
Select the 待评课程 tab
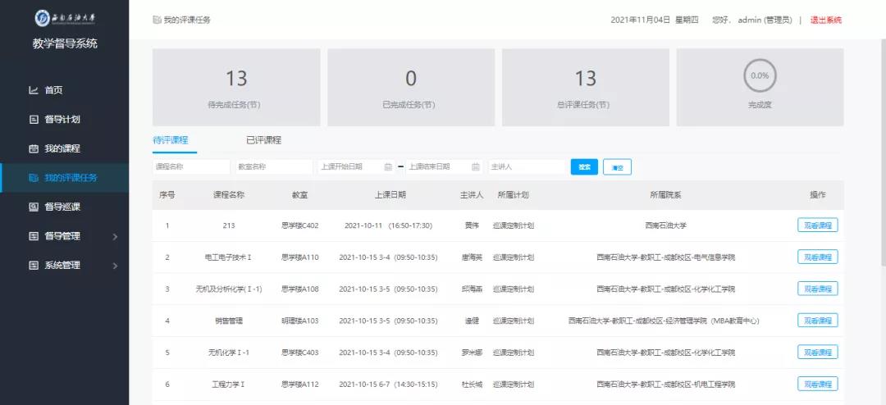pyautogui.click(x=171, y=140)
